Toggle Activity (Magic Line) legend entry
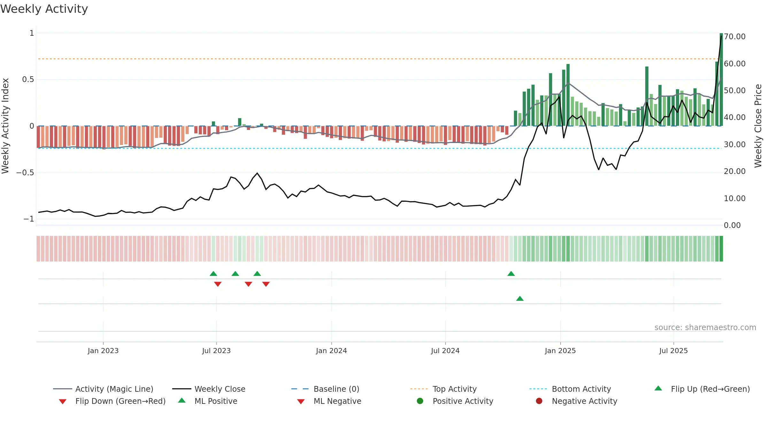Image resolution: width=767 pixels, height=431 pixels. (x=103, y=389)
